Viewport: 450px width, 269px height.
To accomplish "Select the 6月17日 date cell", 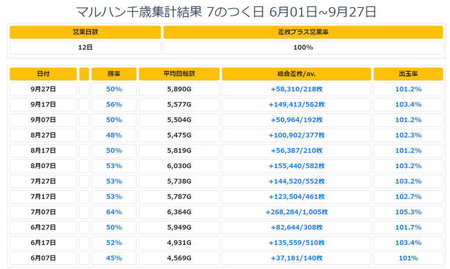I will click(x=43, y=243).
